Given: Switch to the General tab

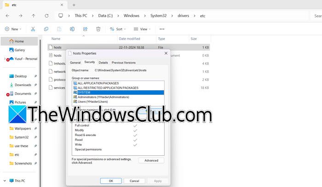Looking at the screenshot, I should pyautogui.click(x=75, y=63).
